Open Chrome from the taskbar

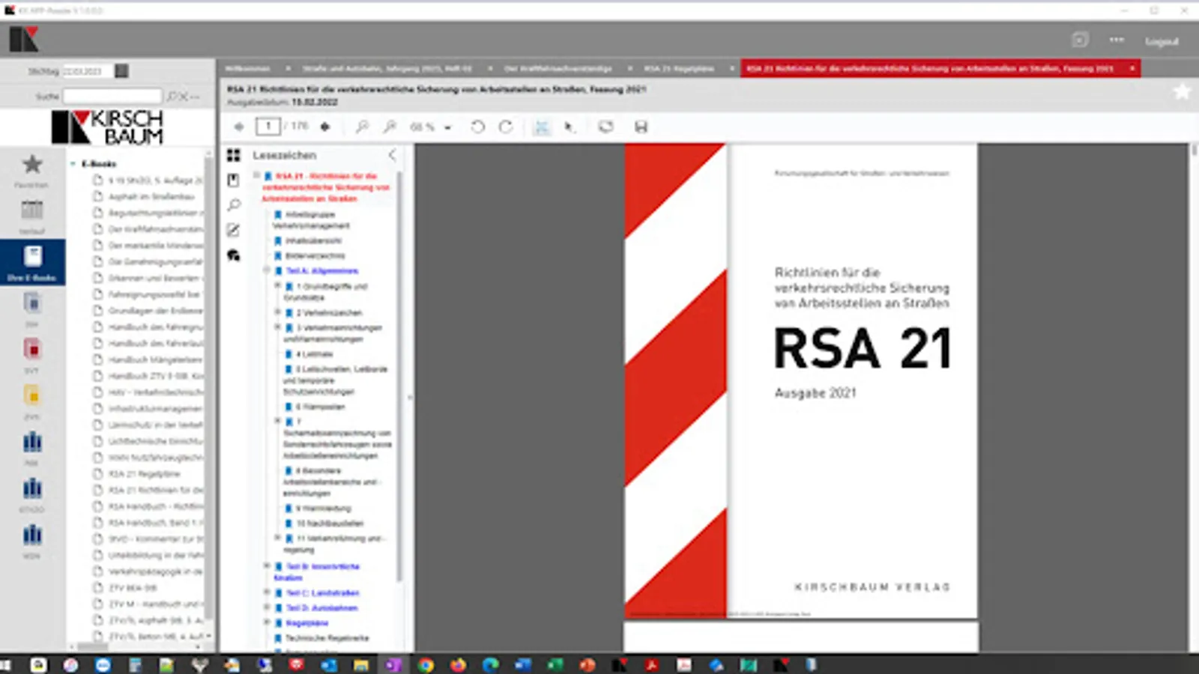tap(426, 664)
